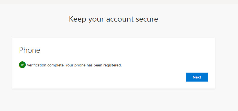Click the green verification checkmark icon

tap(22, 65)
